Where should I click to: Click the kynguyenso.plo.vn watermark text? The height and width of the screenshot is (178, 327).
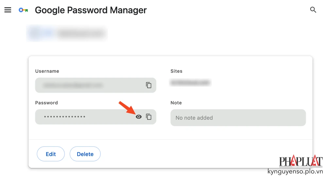pyautogui.click(x=295, y=171)
